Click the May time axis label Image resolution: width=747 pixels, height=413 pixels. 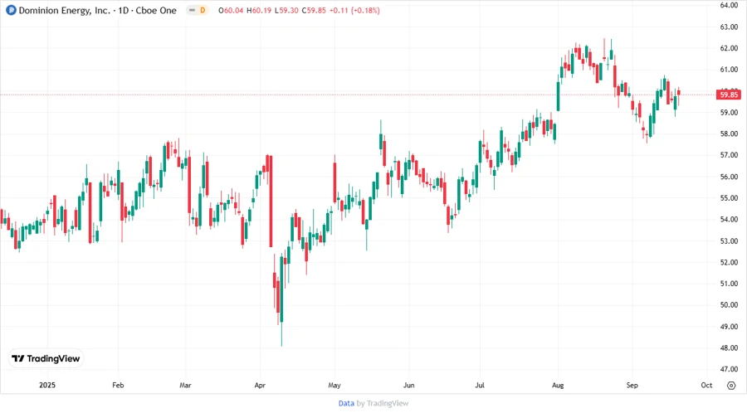pyautogui.click(x=334, y=386)
